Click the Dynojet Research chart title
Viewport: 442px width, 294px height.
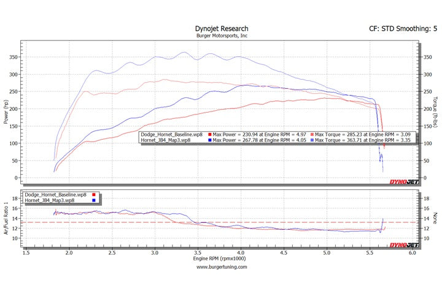[x=222, y=29]
